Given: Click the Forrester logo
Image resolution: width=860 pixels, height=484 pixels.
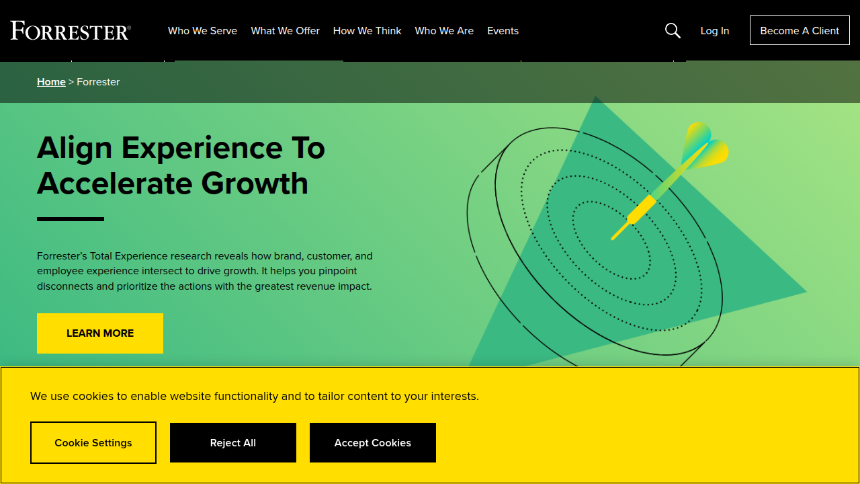Looking at the screenshot, I should [71, 30].
